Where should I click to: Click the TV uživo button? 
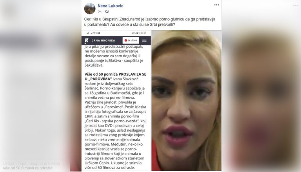131,40
